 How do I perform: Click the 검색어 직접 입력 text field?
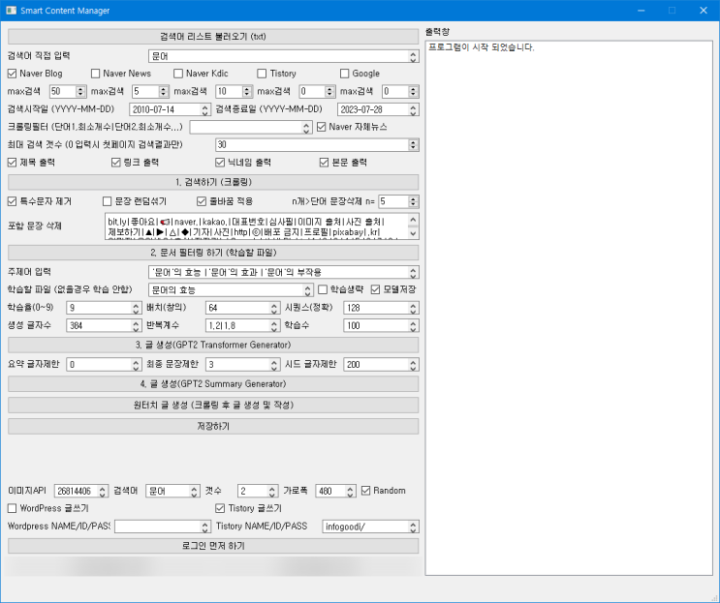pos(283,56)
